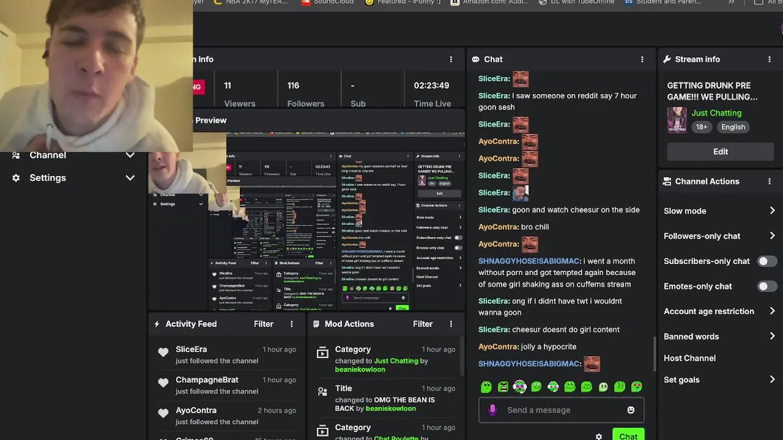Viewport: 783px width, 440px height.
Task: Click AyoContra's "jolly a hypocrite" message
Action: 527,346
